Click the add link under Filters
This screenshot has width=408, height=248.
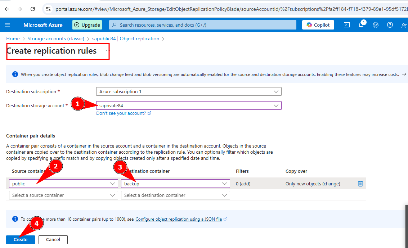(x=245, y=184)
